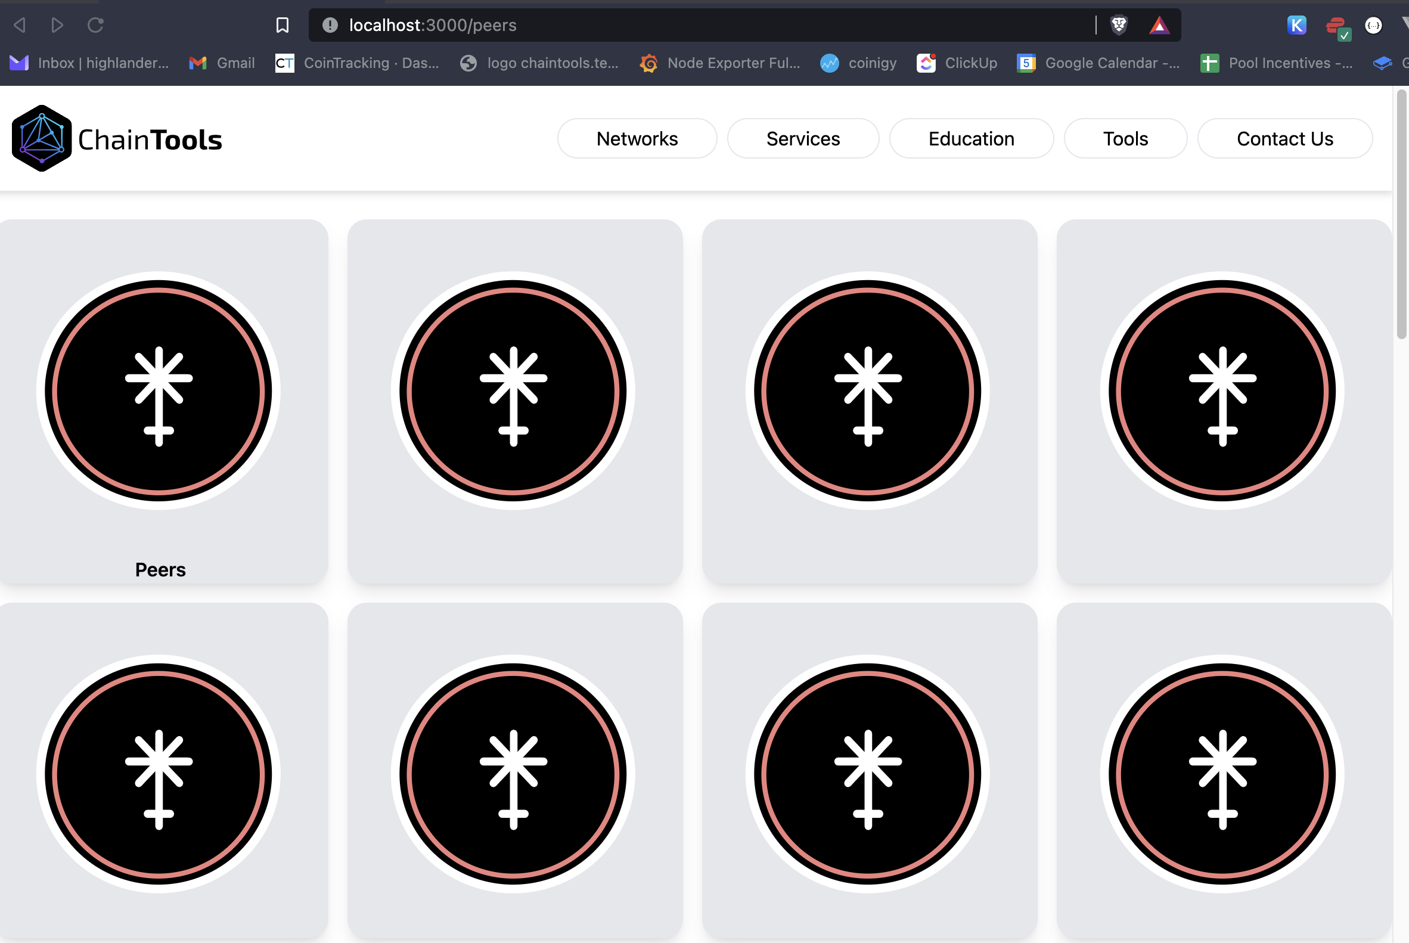The image size is (1409, 943).
Task: Open the Education menu
Action: click(x=970, y=139)
